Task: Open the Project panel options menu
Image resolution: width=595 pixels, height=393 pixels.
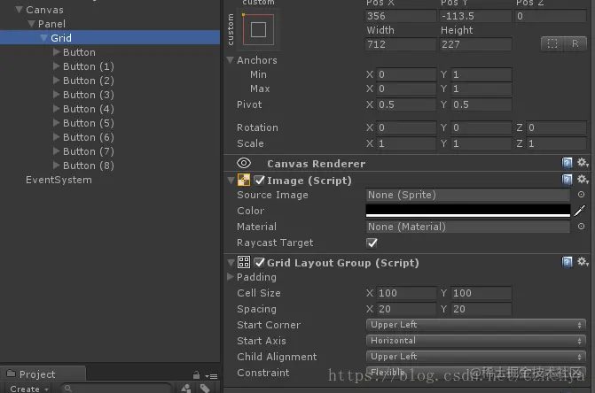Action: (x=211, y=376)
